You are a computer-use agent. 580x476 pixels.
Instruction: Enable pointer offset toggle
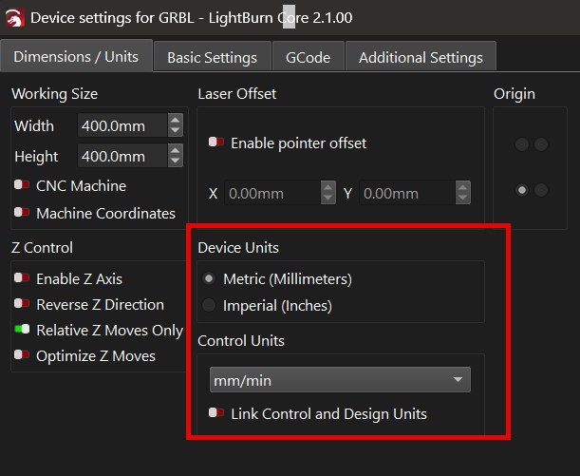pos(216,142)
